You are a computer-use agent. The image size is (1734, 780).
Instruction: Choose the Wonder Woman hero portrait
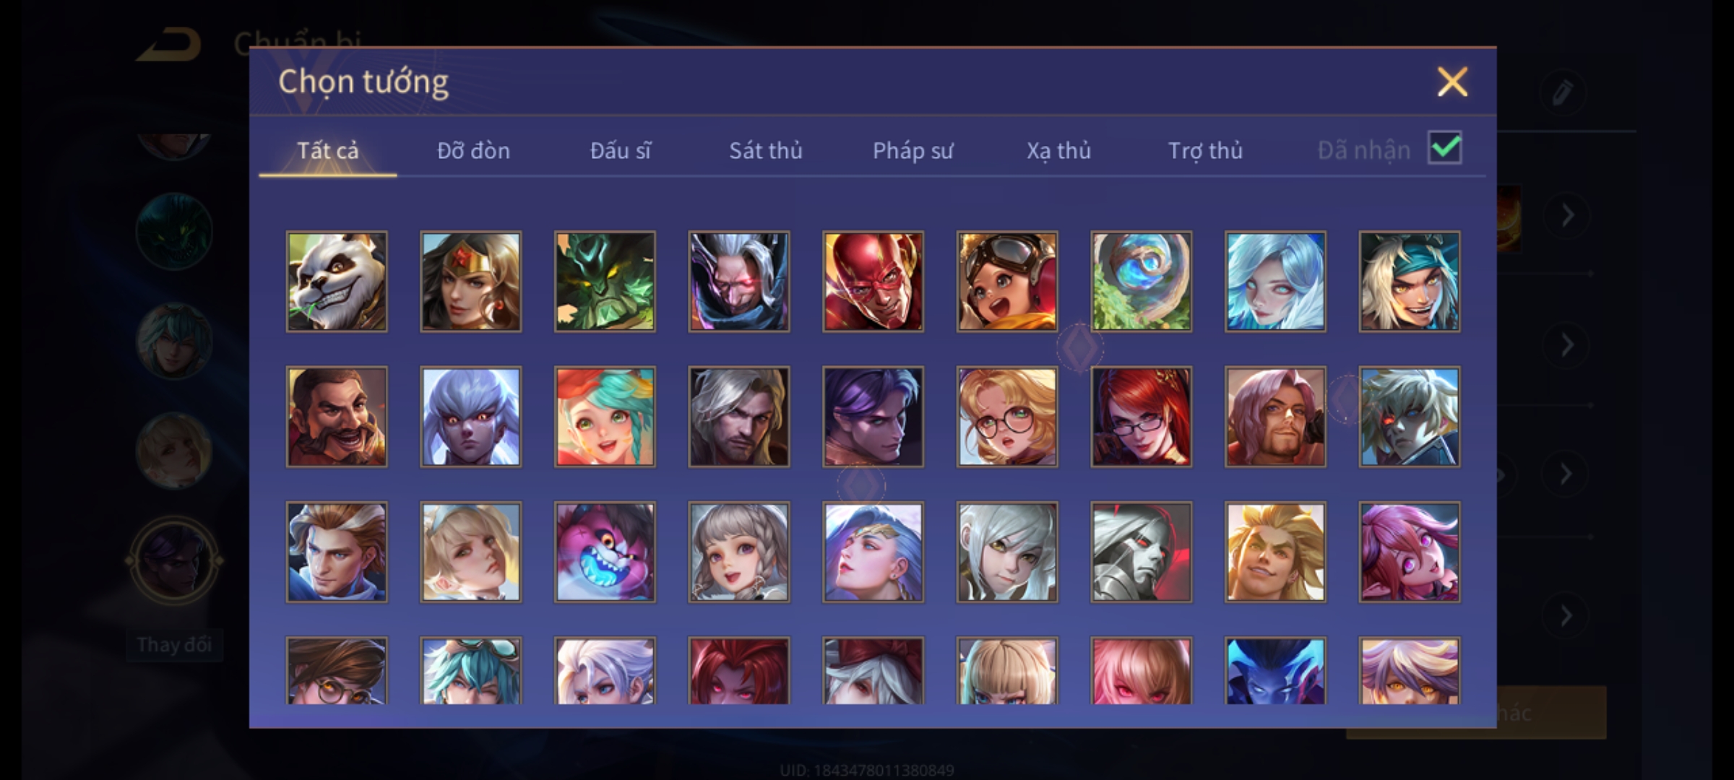tap(471, 282)
